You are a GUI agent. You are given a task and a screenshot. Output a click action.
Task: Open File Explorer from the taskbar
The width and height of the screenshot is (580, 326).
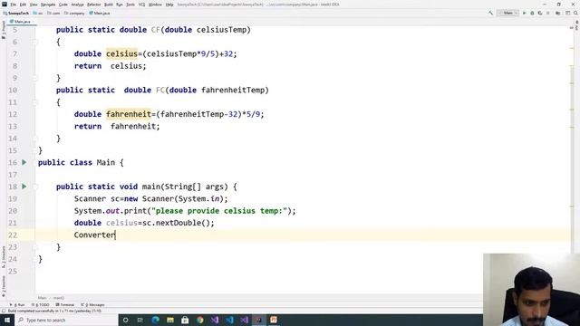(170, 320)
